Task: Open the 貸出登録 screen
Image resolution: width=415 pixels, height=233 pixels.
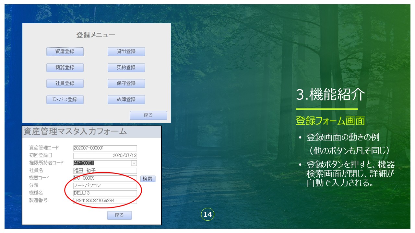Action: 126,51
